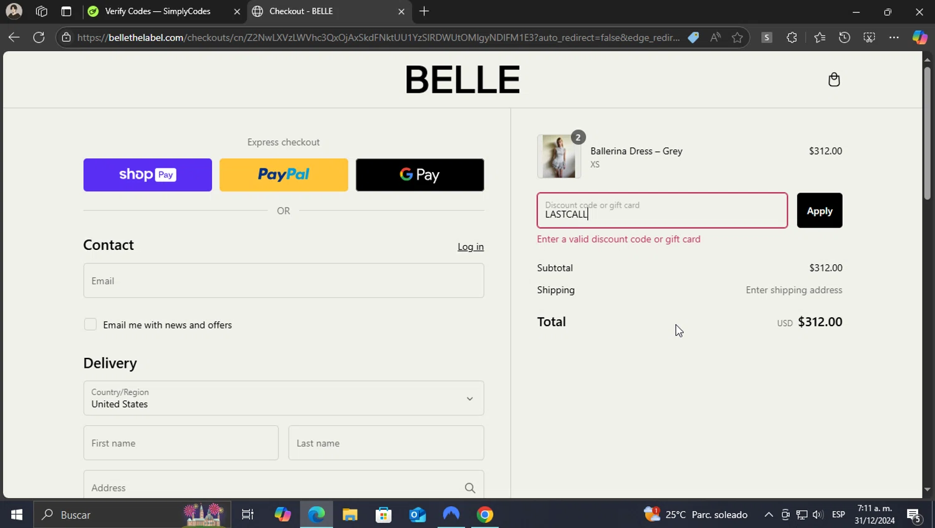Add this page to favorites
Viewport: 935px width, 528px height.
click(737, 37)
